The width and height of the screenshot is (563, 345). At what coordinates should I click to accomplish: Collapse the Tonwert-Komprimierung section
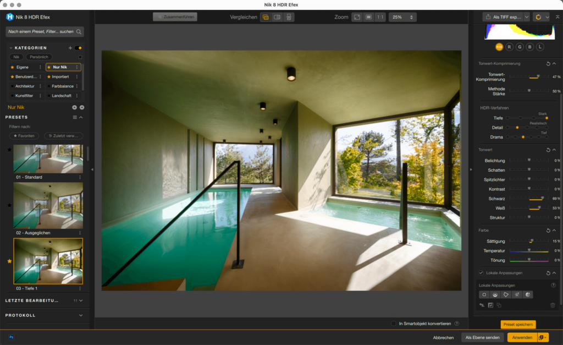click(554, 64)
